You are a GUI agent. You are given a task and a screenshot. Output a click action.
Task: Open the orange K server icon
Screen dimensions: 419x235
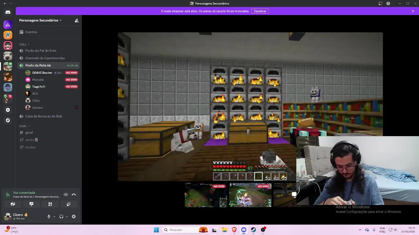coord(8,35)
